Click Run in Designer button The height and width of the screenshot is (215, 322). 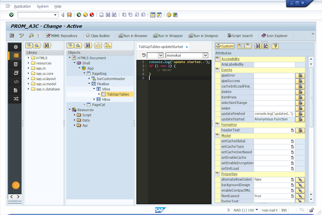click(203, 36)
